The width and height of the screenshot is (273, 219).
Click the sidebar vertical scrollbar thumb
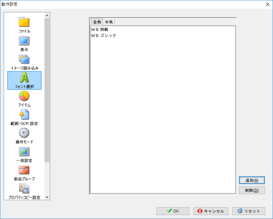[47, 90]
